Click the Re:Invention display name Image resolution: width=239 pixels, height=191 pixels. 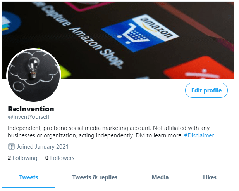pyautogui.click(x=31, y=109)
